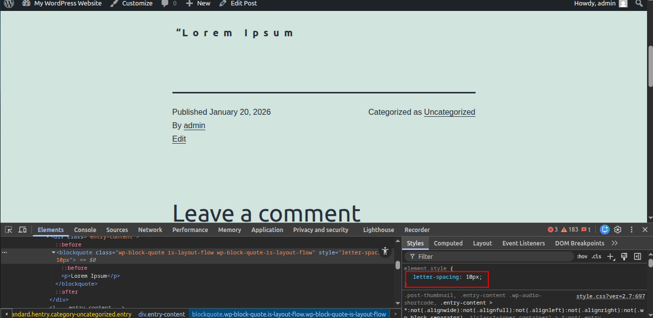Screen dimensions: 653x318
Task: Toggle the device toolbar icon
Action: [22, 230]
